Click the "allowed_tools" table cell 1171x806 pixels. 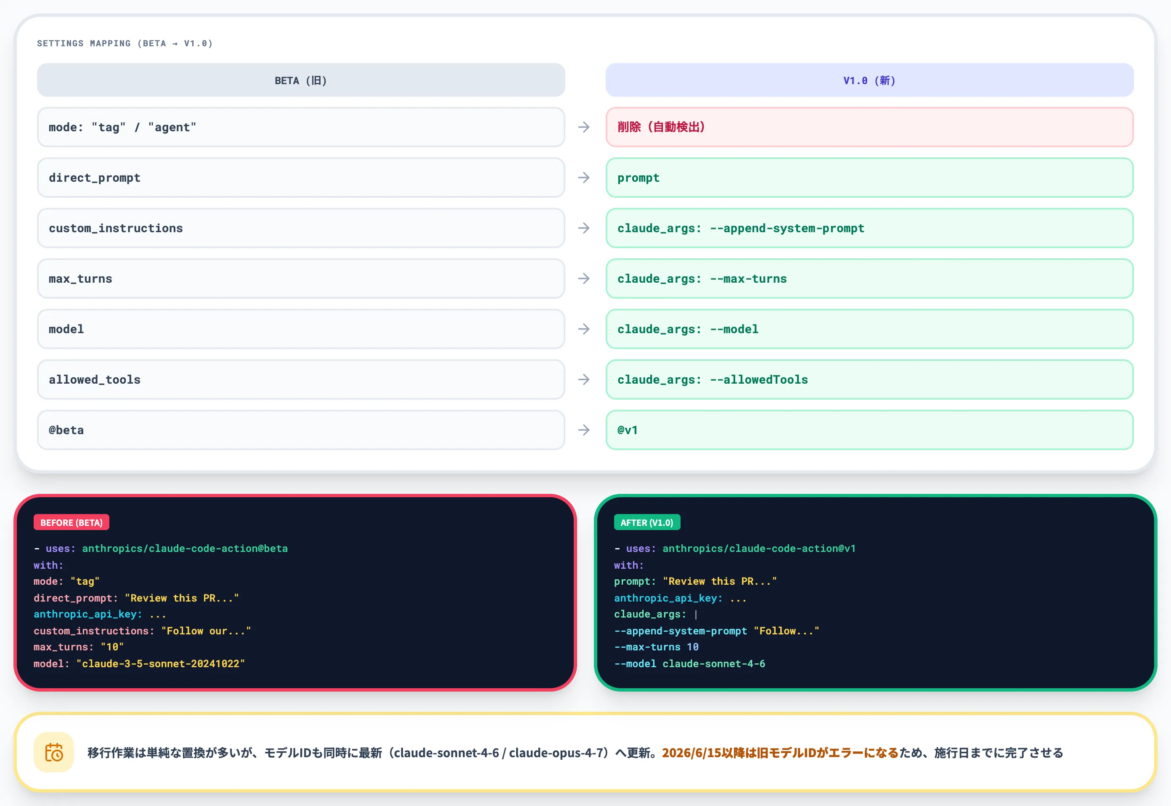(301, 380)
